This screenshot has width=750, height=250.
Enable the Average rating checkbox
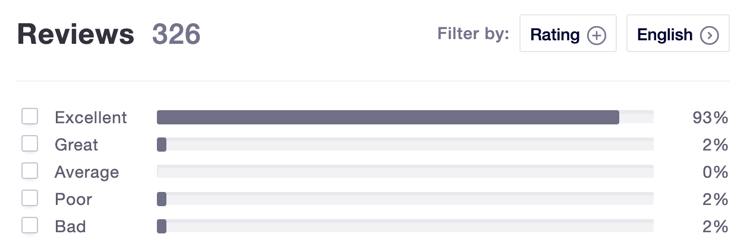pyautogui.click(x=30, y=171)
